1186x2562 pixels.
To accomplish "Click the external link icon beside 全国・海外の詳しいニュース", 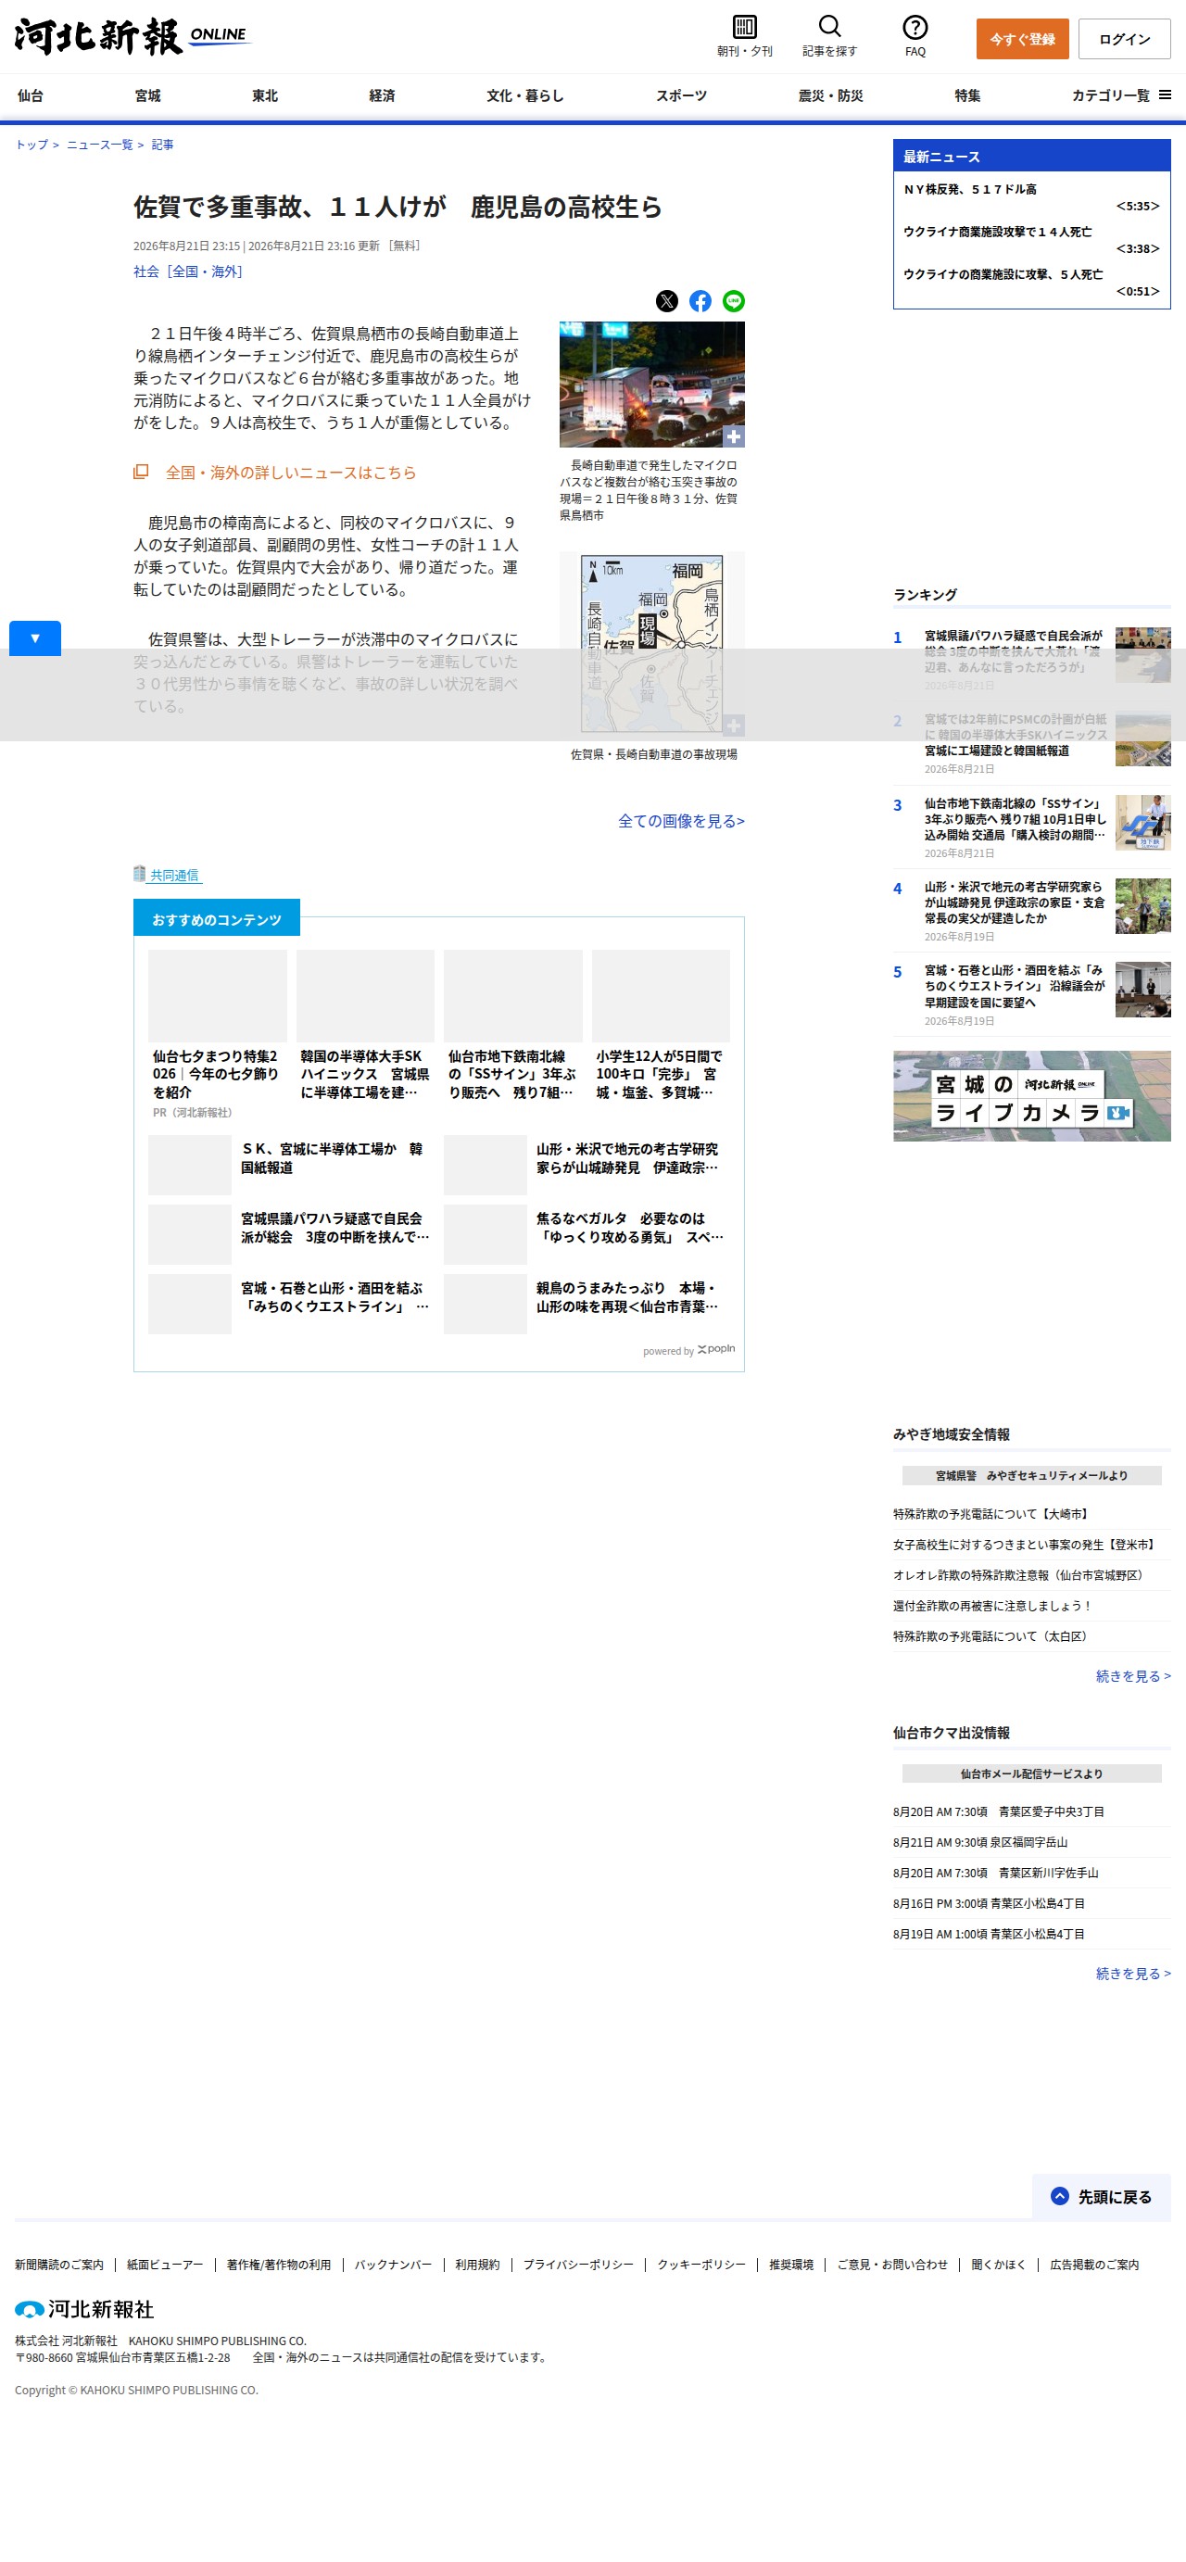I will coord(141,472).
